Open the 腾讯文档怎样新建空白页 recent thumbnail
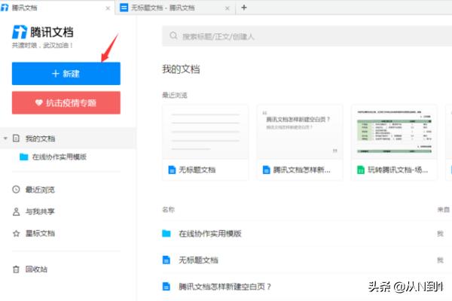Image resolution: width=452 pixels, height=301 pixels. (300, 132)
